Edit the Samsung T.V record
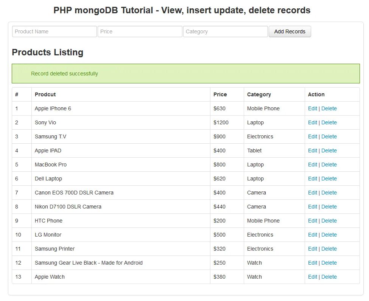Screen dimensions: 369x301 (313, 136)
